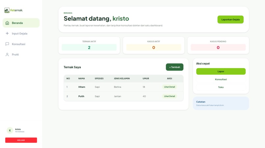Click the Selamat datang, kristo heading
This screenshot has height=148, width=265.
pyautogui.click(x=96, y=19)
